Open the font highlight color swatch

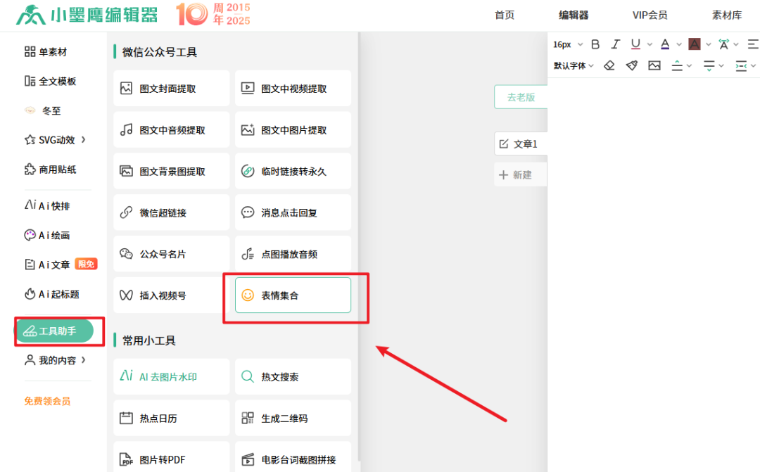tap(694, 44)
